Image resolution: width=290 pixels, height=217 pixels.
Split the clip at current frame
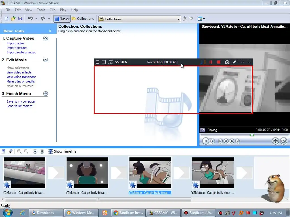(275, 141)
